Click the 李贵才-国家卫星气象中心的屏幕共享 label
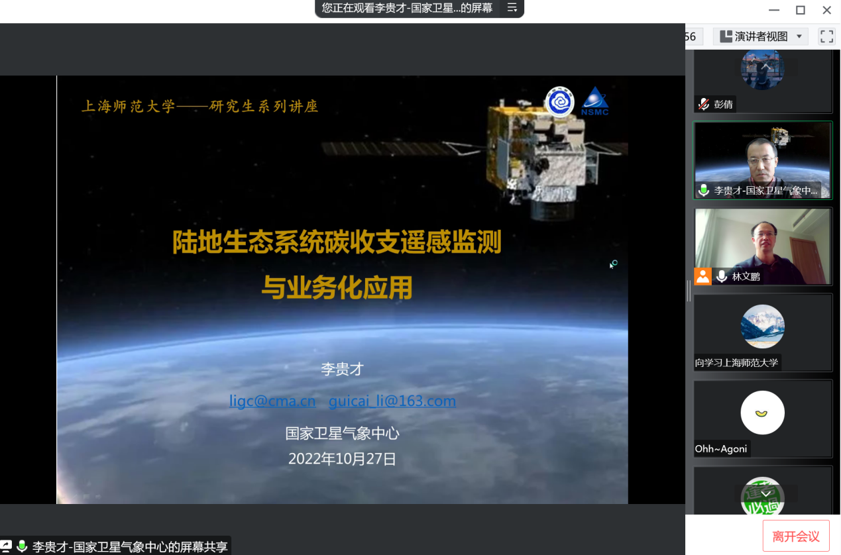 coord(130,547)
